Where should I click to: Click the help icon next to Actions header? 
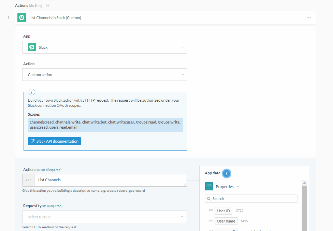point(47,5)
